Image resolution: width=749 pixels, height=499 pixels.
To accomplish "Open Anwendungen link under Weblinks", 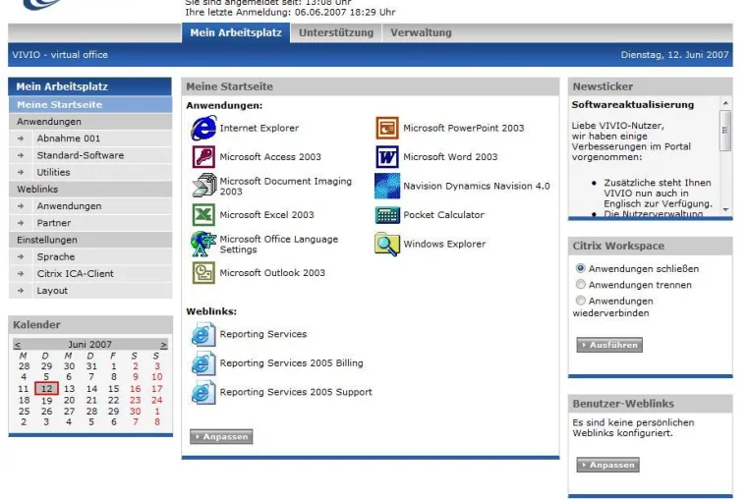I will (69, 206).
